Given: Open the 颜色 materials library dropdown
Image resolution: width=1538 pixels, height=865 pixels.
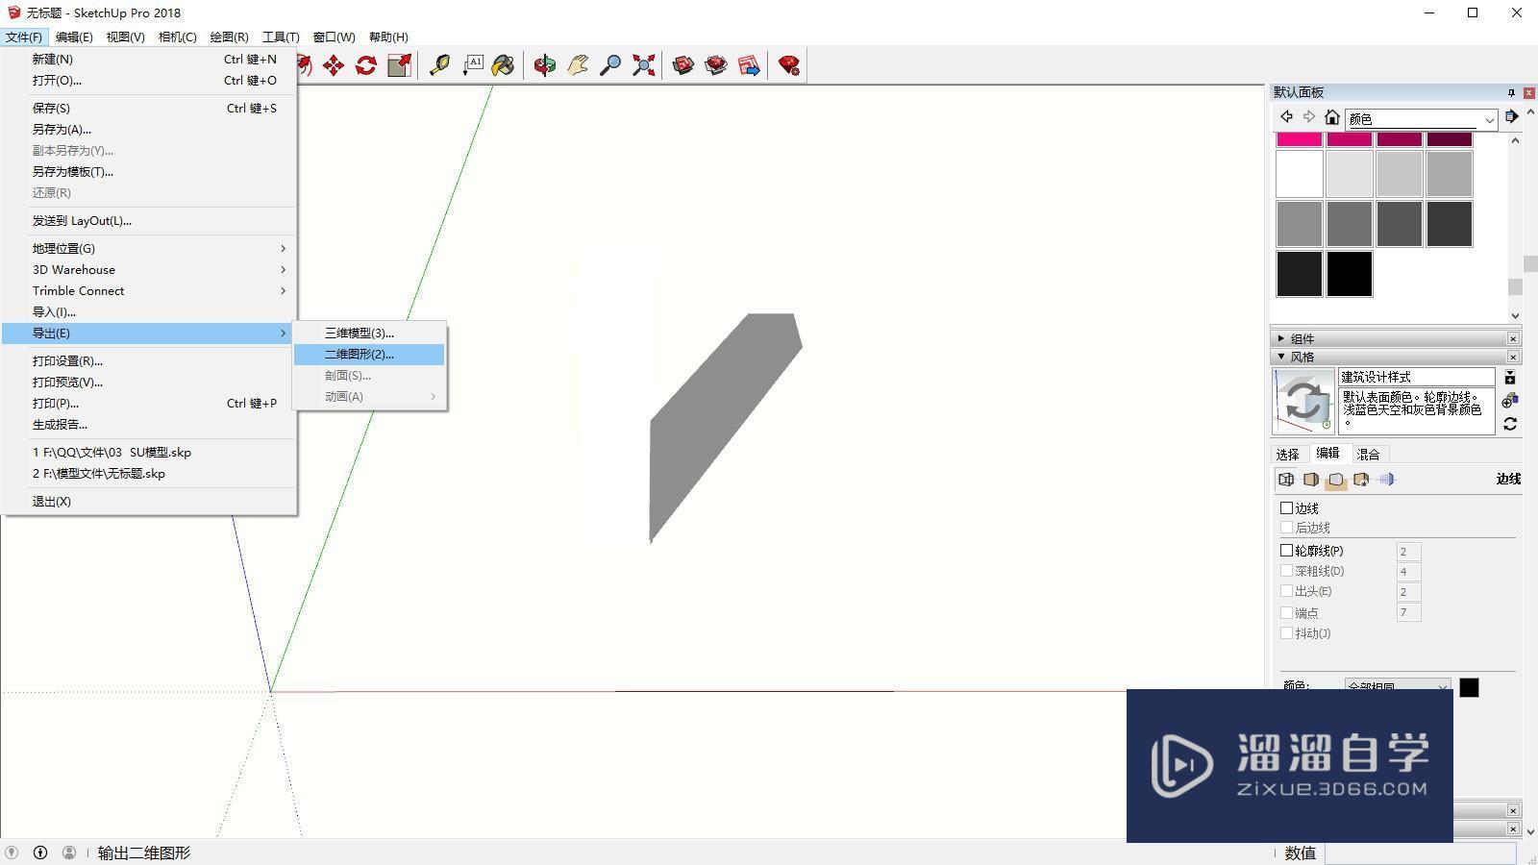Looking at the screenshot, I should pos(1421,119).
